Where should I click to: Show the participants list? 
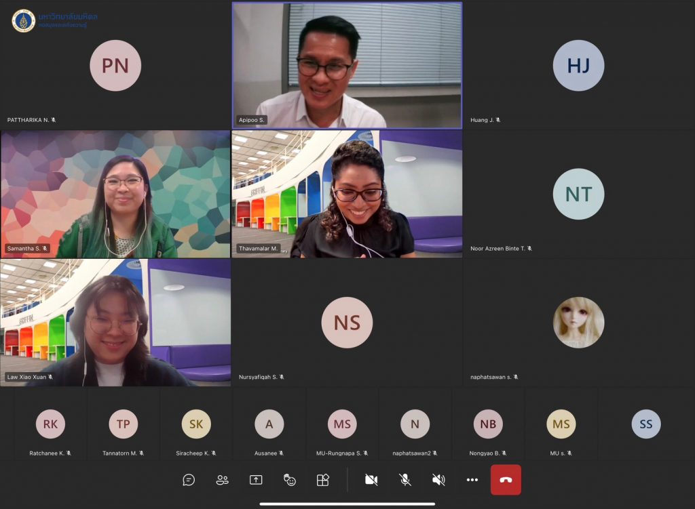click(x=222, y=480)
